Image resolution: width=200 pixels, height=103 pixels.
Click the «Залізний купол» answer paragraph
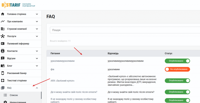132,81
